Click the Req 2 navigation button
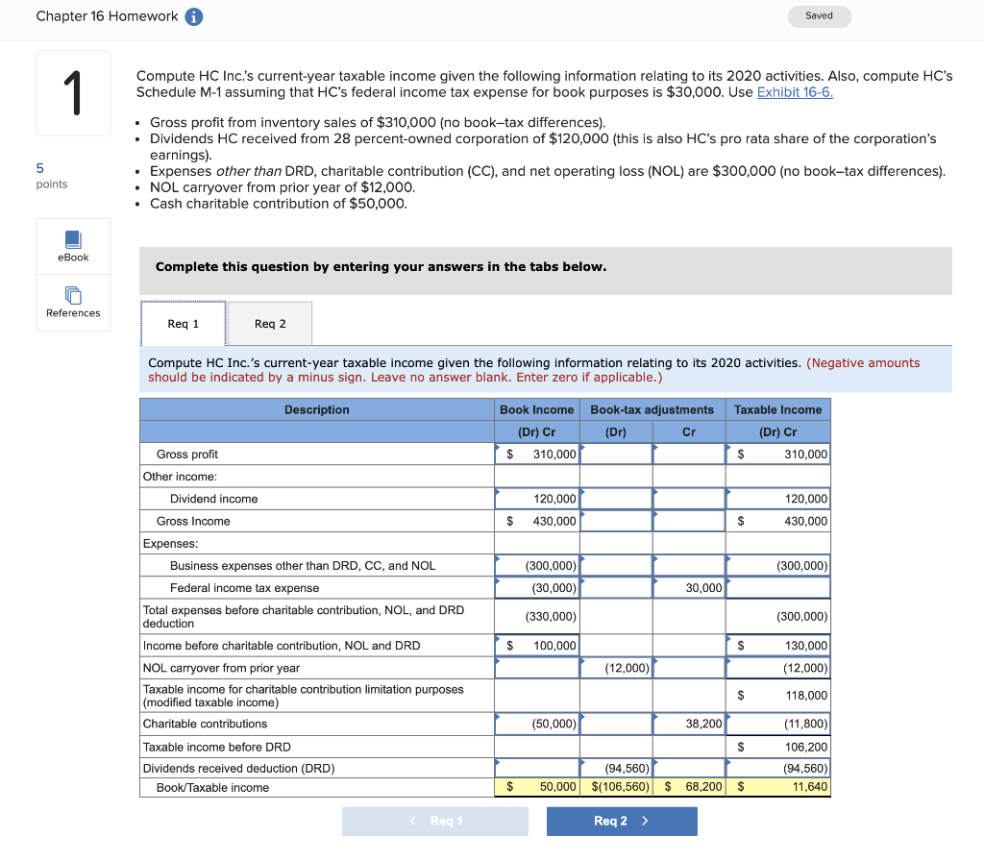 point(622,821)
